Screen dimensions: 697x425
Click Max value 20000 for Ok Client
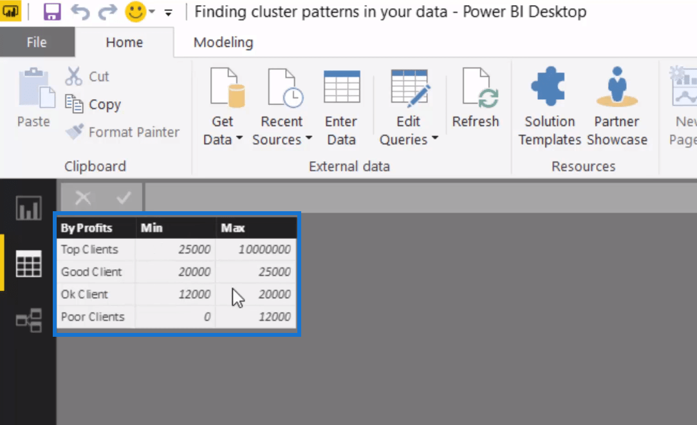coord(257,294)
